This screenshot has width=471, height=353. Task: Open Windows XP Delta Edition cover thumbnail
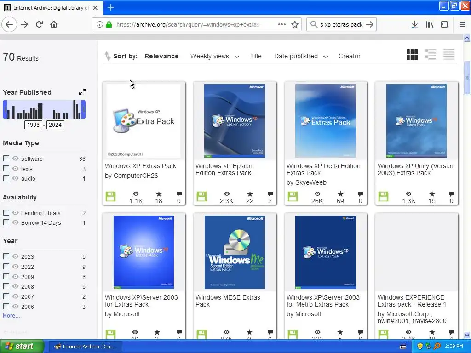pos(326,121)
